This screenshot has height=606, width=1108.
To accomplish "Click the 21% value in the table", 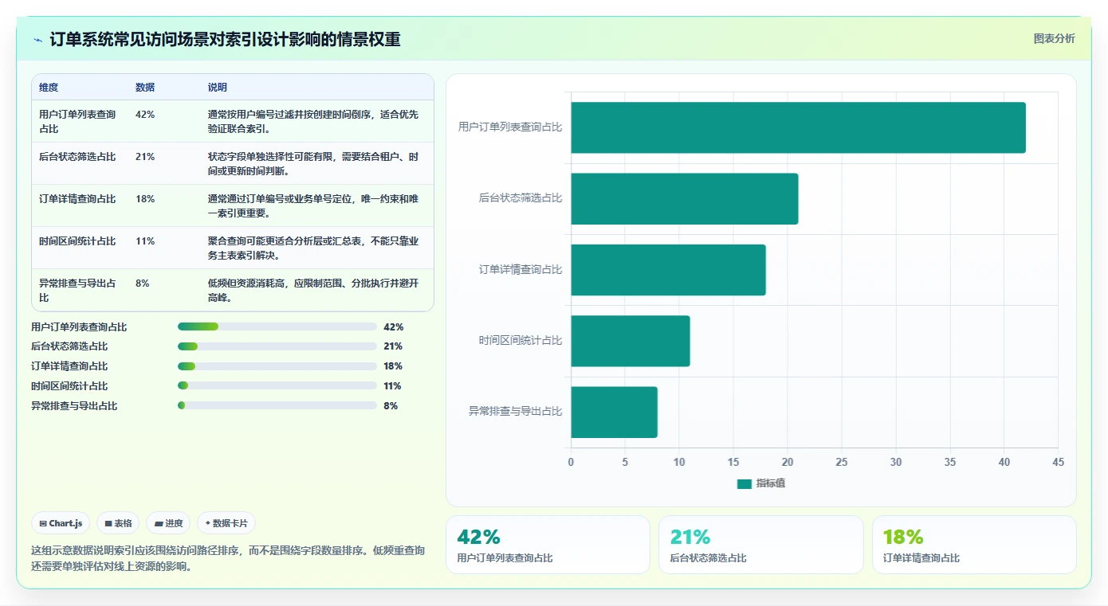I will pos(145,157).
